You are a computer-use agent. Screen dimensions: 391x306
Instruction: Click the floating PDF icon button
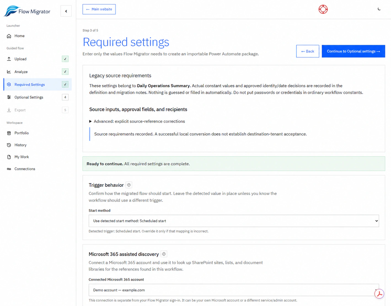point(379,294)
